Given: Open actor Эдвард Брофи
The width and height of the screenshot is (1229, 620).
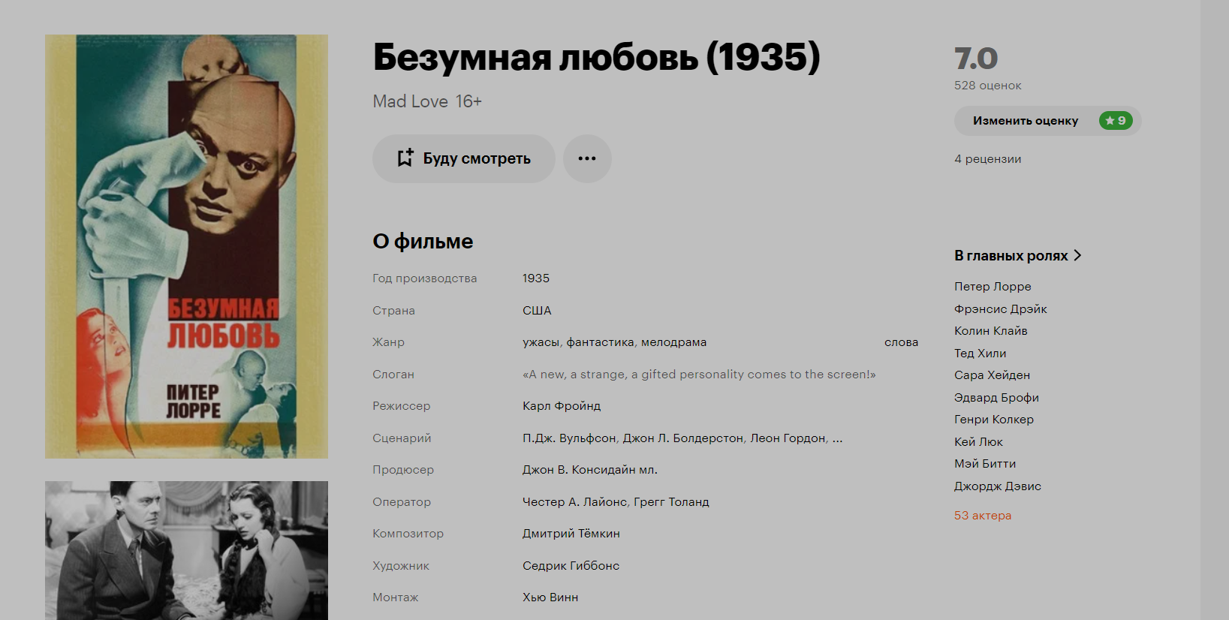Looking at the screenshot, I should click(996, 397).
